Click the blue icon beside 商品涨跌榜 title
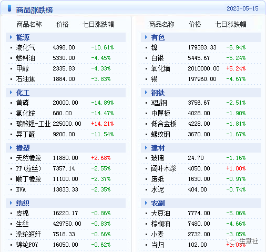 coord(9,8)
